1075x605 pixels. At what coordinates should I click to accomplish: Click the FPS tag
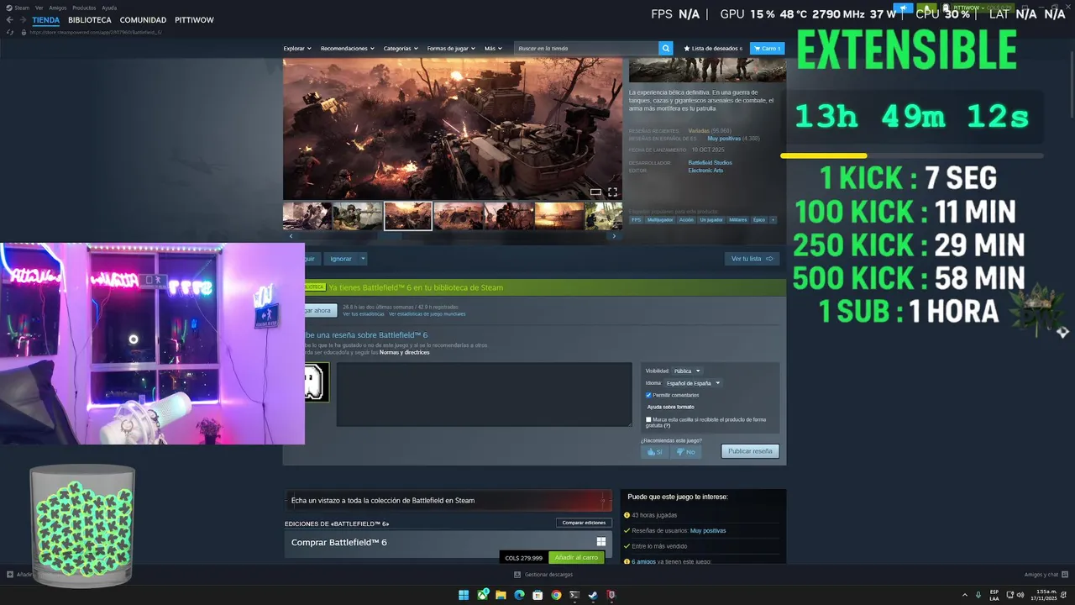pos(636,219)
